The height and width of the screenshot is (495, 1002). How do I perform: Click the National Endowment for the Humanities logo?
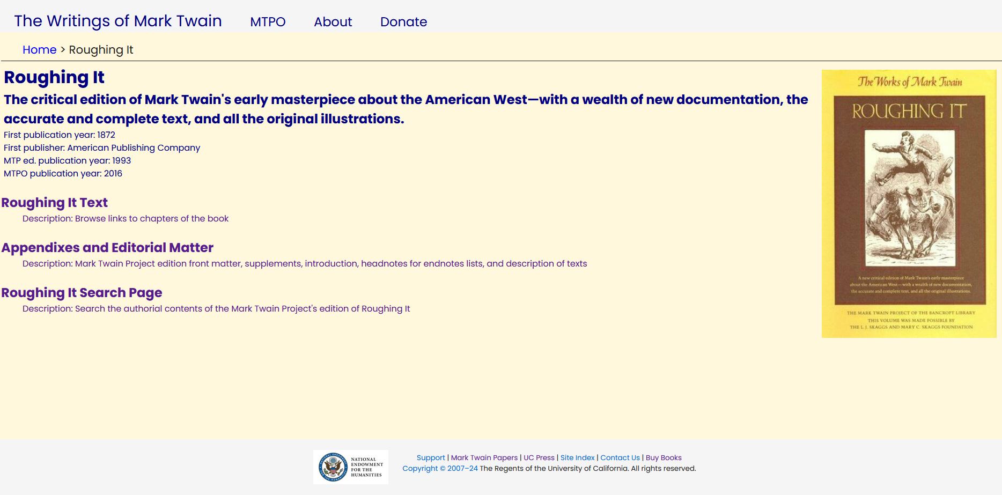[351, 467]
